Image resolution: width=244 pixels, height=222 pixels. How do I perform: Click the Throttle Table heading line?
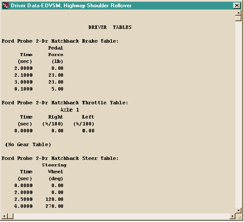(x=65, y=103)
